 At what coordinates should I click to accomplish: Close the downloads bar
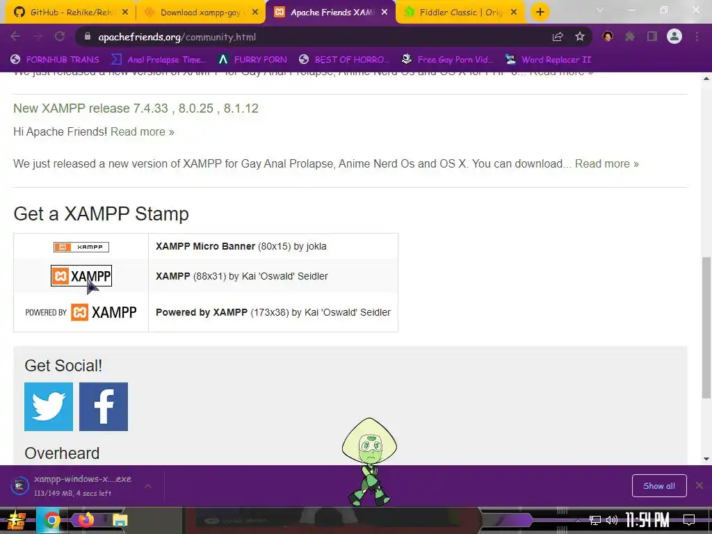pyautogui.click(x=699, y=486)
